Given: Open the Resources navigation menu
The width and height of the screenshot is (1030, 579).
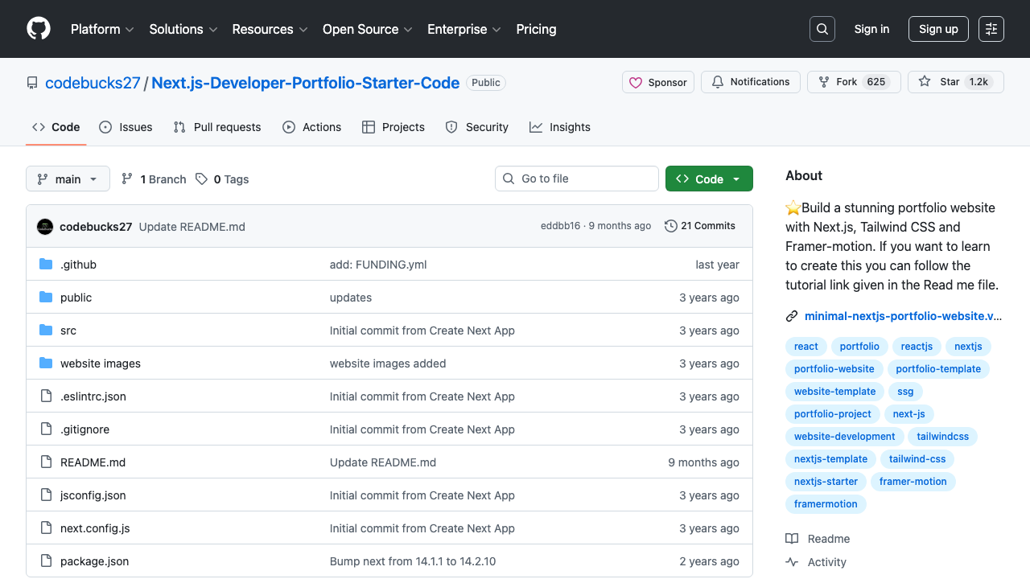Looking at the screenshot, I should point(270,29).
